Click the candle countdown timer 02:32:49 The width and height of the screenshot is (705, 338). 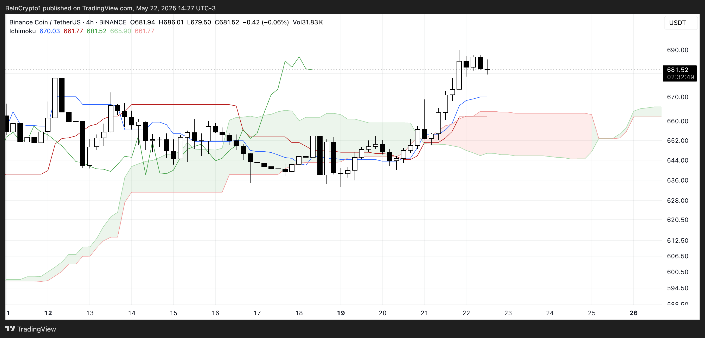680,77
